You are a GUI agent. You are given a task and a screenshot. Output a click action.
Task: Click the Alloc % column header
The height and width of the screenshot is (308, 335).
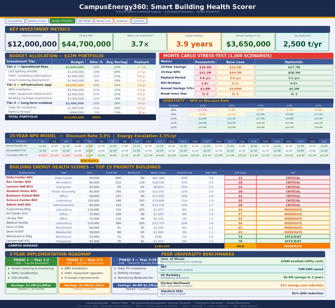pos(96,62)
